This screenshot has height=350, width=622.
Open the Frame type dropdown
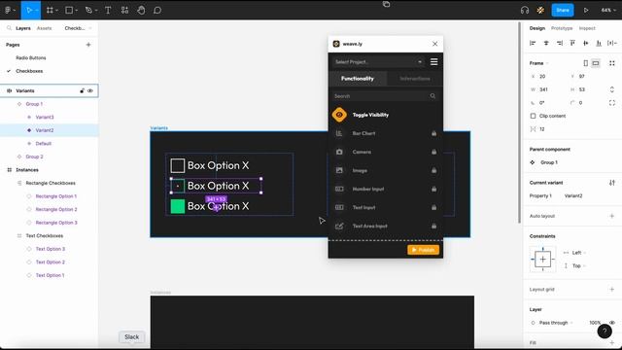pos(538,63)
